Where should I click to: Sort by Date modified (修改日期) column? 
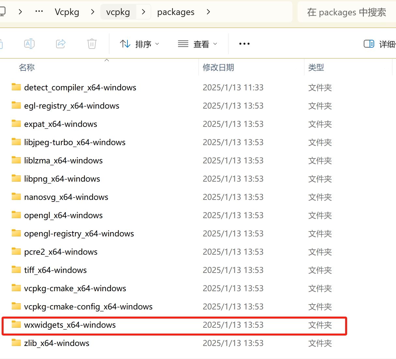click(x=218, y=67)
